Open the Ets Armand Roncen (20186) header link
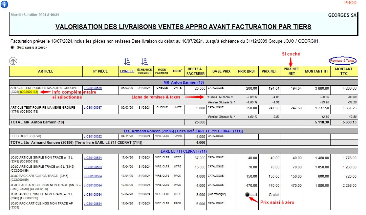Viewport: 366px width, 215px height. click(x=183, y=131)
